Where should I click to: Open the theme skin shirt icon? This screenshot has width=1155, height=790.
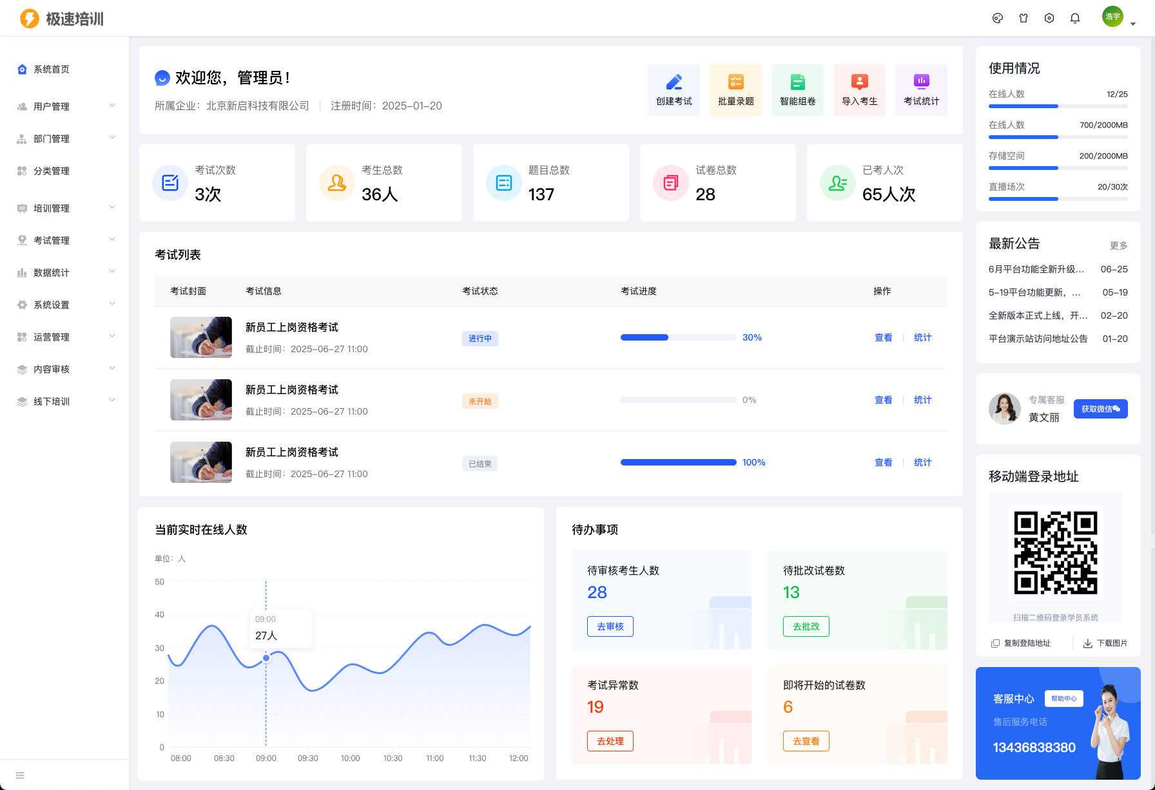1023,19
